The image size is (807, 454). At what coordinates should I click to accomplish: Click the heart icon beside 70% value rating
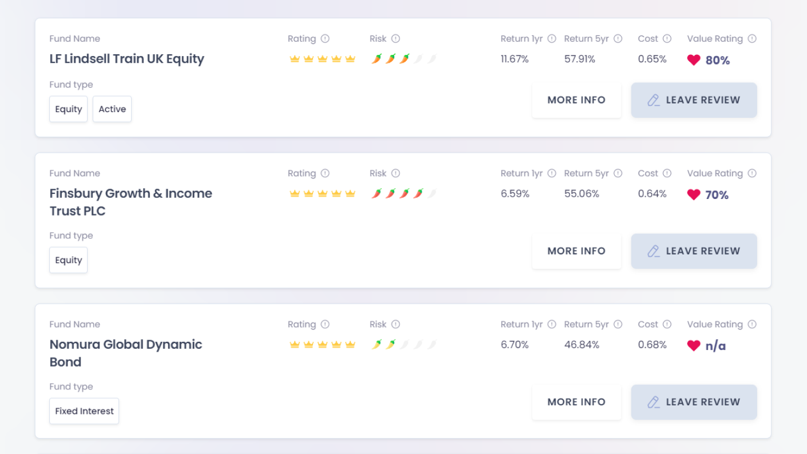click(x=694, y=195)
